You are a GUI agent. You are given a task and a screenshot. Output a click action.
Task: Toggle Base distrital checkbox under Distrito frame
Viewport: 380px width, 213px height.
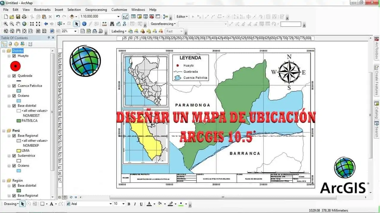pyautogui.click(x=14, y=106)
